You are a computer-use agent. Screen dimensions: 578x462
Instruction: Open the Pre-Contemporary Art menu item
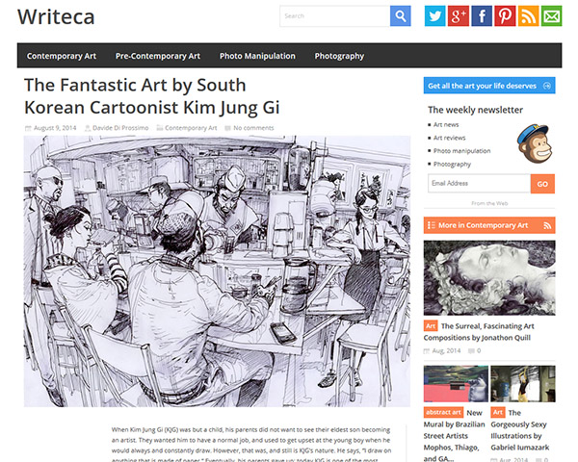click(x=158, y=56)
